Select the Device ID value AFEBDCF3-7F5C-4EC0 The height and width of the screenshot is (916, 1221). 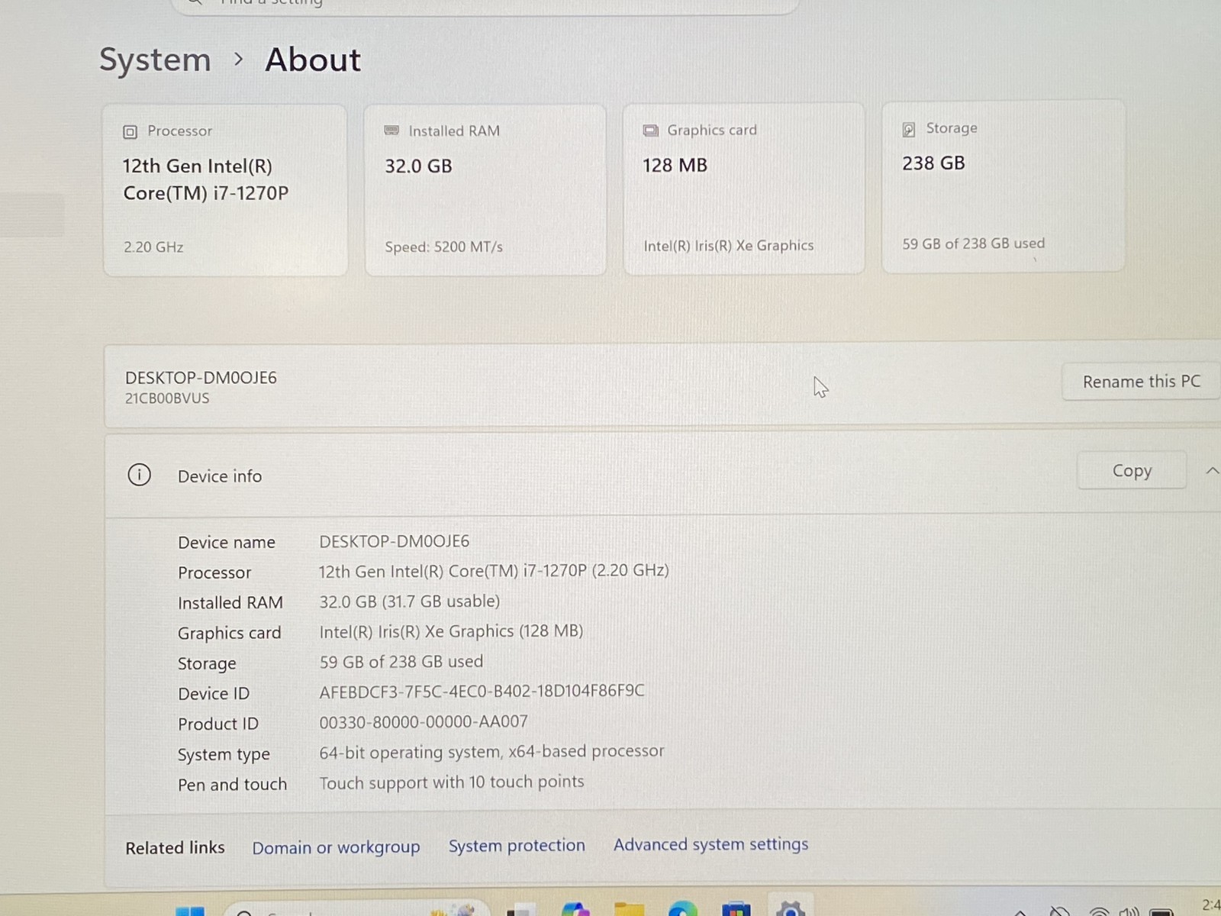click(x=482, y=691)
